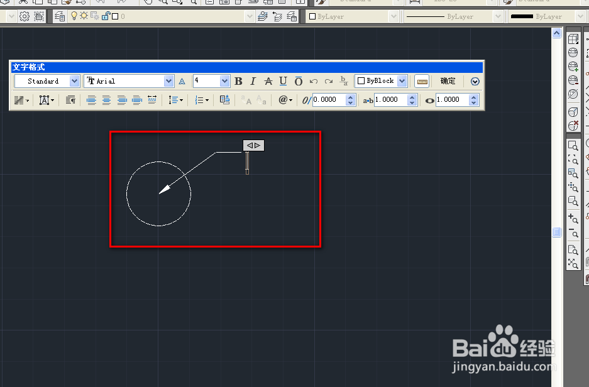
Task: Open the ByLayer linetype dropdown
Action: pyautogui.click(x=498, y=16)
